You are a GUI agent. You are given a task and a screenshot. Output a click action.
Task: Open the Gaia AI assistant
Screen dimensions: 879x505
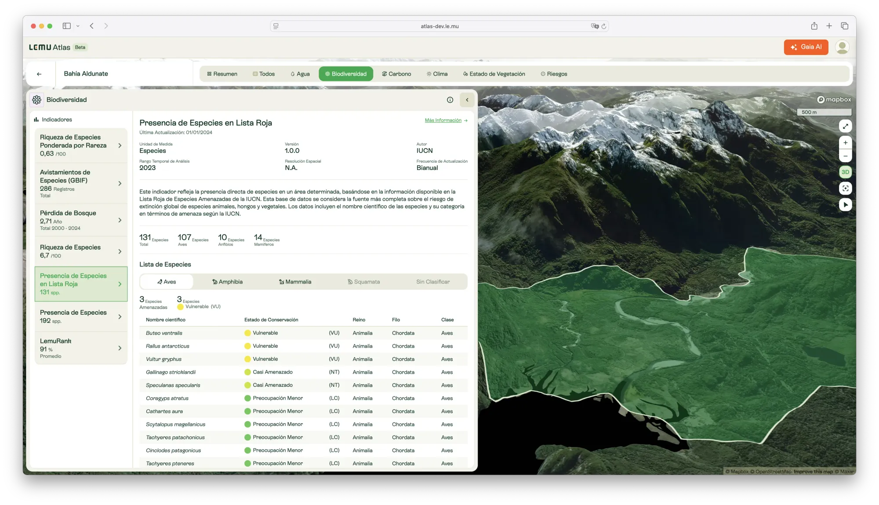pos(806,47)
